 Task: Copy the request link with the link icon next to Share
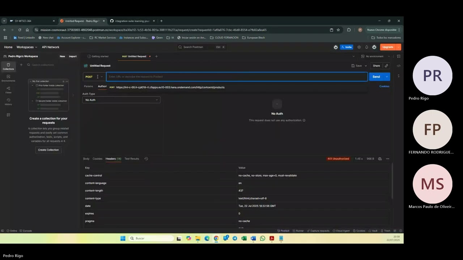386,66
